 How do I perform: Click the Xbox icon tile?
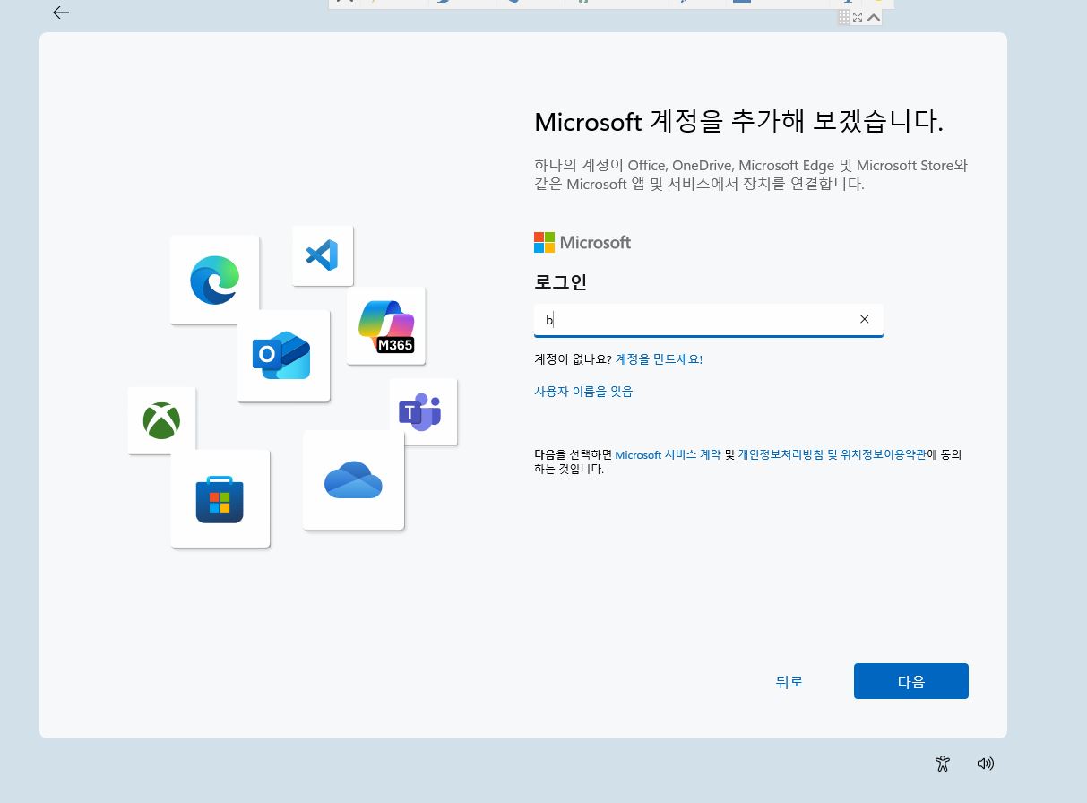tap(161, 420)
